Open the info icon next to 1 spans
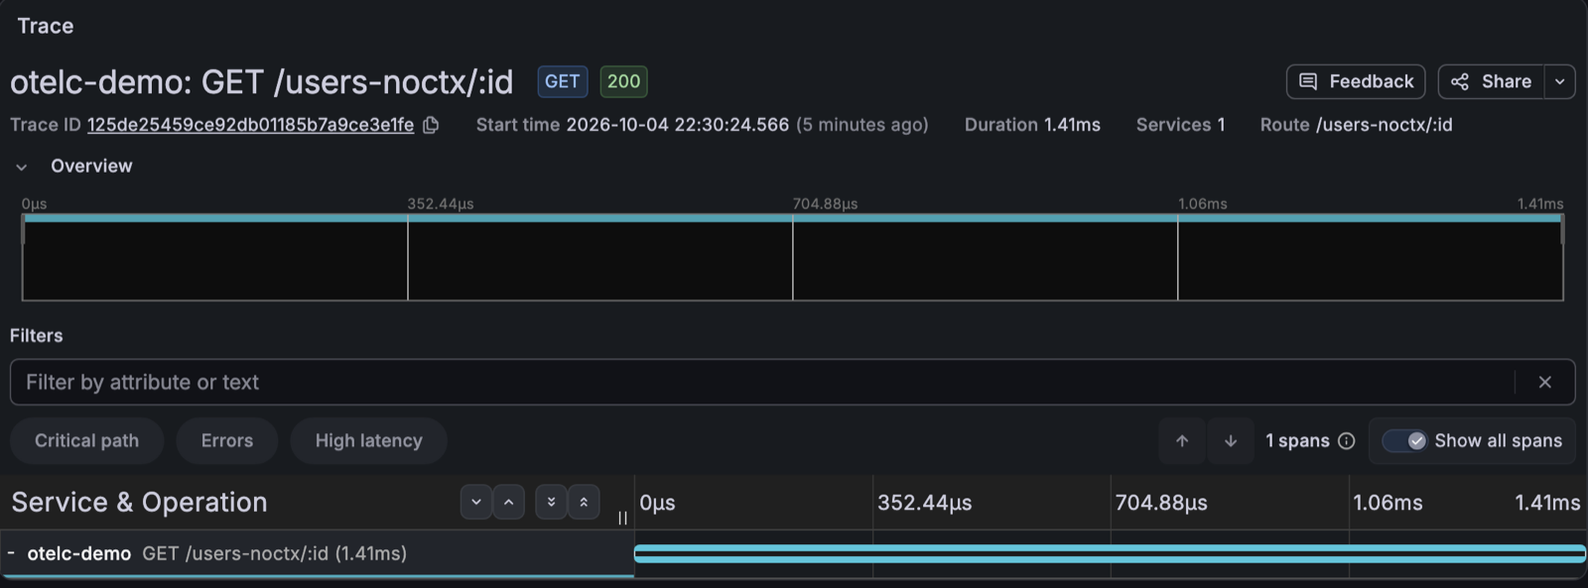 pos(1347,441)
